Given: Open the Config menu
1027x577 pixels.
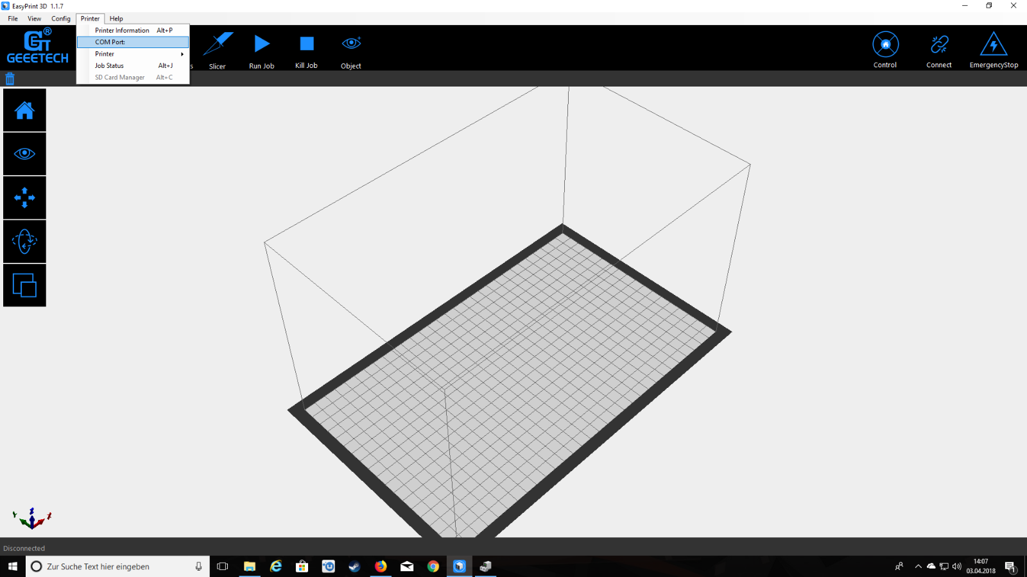Looking at the screenshot, I should pyautogui.click(x=61, y=19).
